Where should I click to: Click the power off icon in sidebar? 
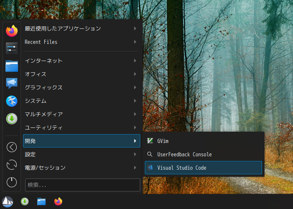[12, 182]
